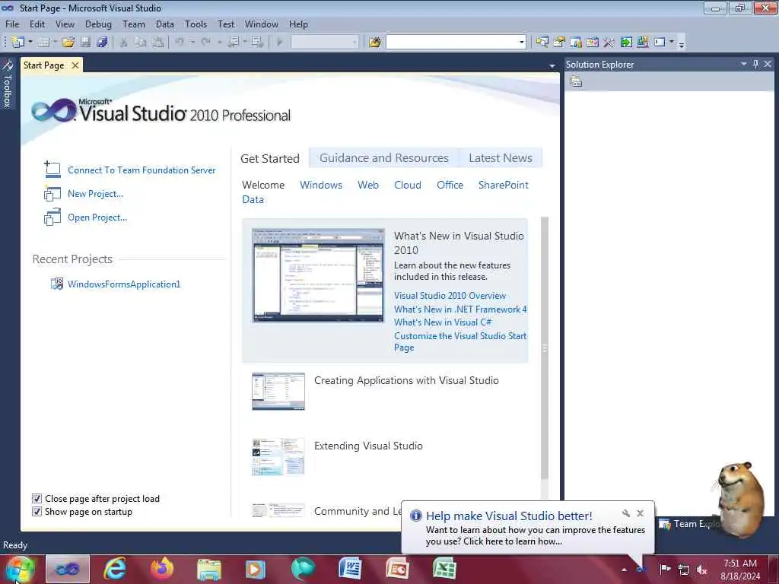Open the Properties Window toolbar icon

tap(559, 43)
